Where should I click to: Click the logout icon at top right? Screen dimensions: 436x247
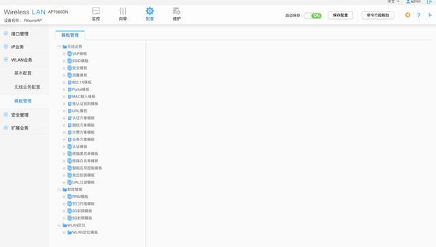pos(429,1)
